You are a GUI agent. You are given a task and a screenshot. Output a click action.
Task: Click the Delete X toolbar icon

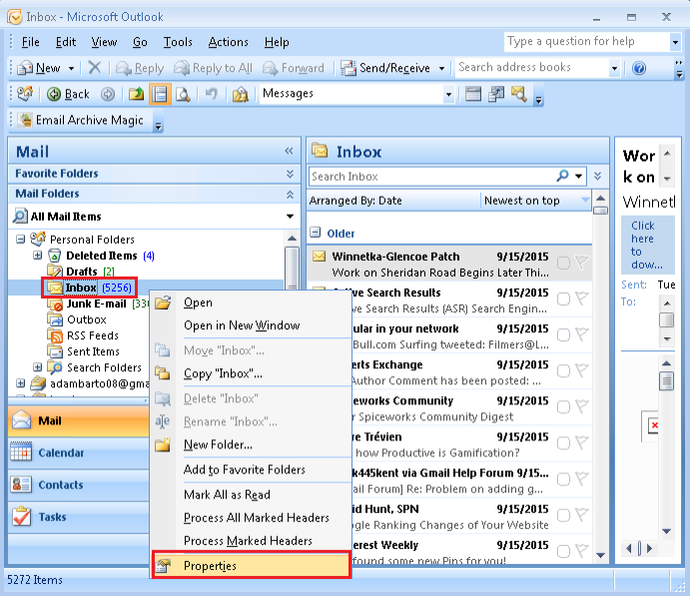coord(94,68)
